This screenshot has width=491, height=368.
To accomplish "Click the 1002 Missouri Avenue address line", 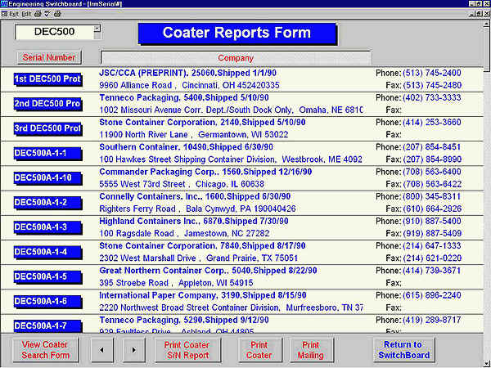I will click(231, 110).
